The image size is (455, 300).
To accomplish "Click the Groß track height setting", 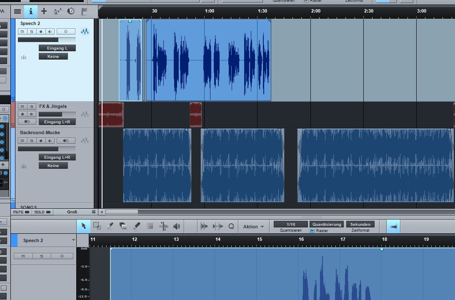I will point(72,212).
